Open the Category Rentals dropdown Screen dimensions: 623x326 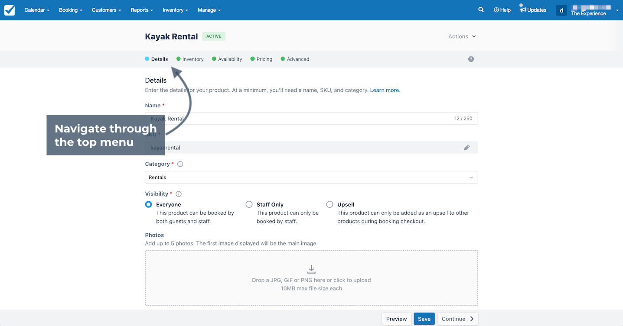[x=311, y=178]
